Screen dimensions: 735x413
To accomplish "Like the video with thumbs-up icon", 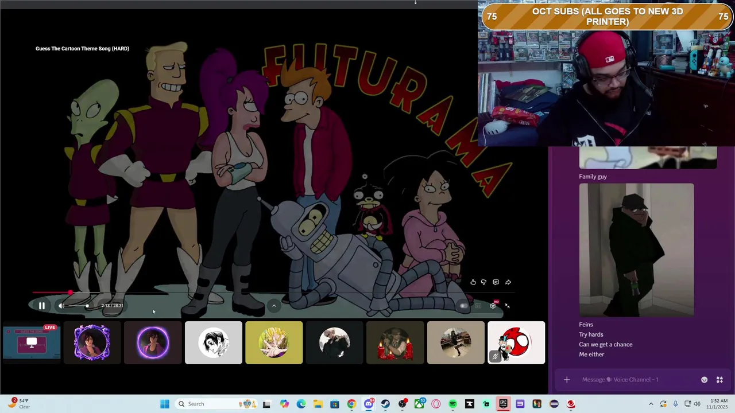I will (x=473, y=282).
